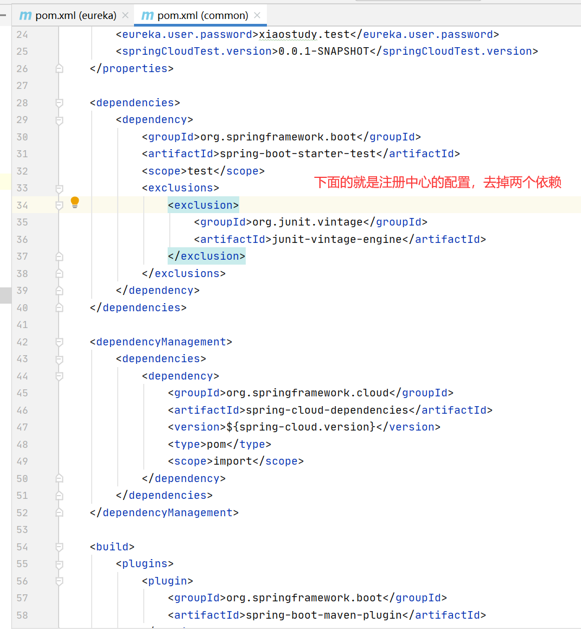
Task: Click the 0.0.1-SNAPSHOT version value
Action: [323, 52]
